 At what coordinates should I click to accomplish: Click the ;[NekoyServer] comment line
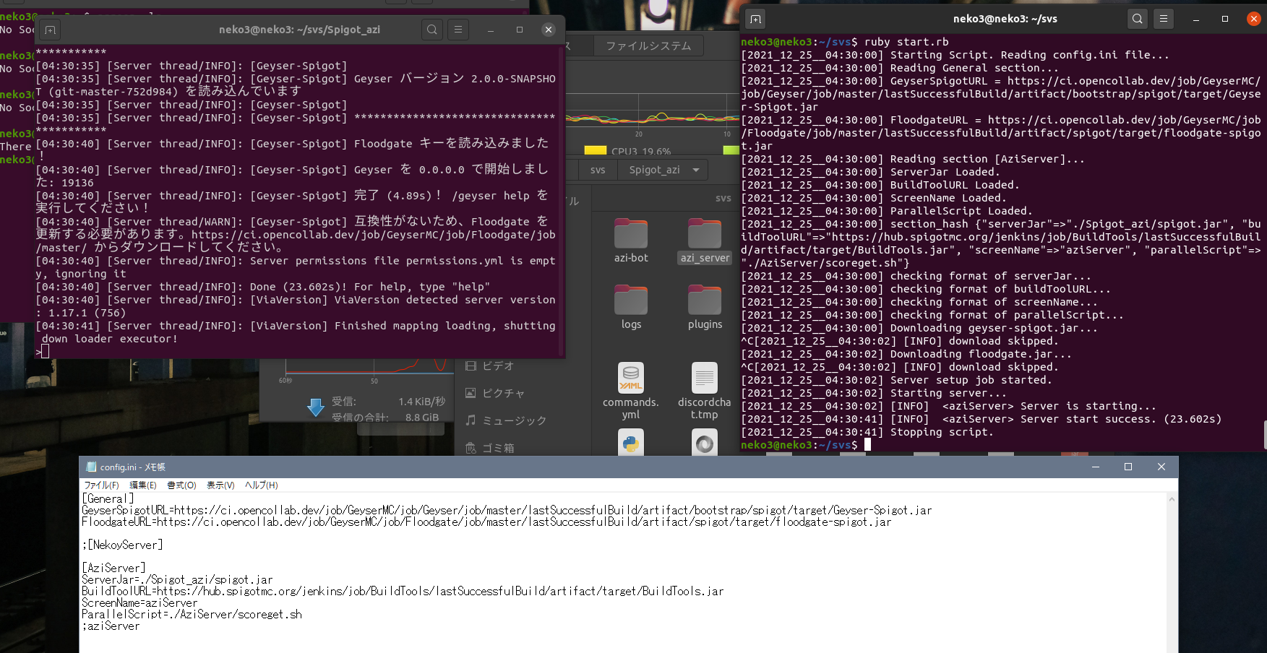[x=122, y=545]
